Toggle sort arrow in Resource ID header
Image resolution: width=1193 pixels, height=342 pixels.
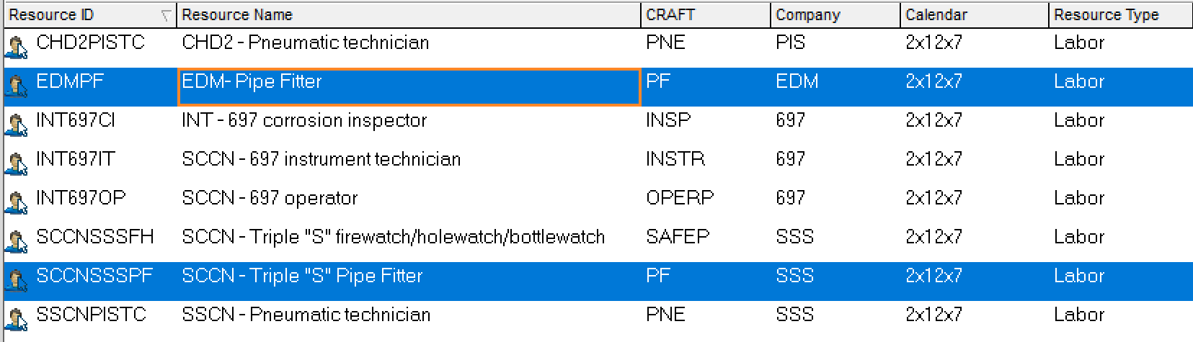point(167,15)
